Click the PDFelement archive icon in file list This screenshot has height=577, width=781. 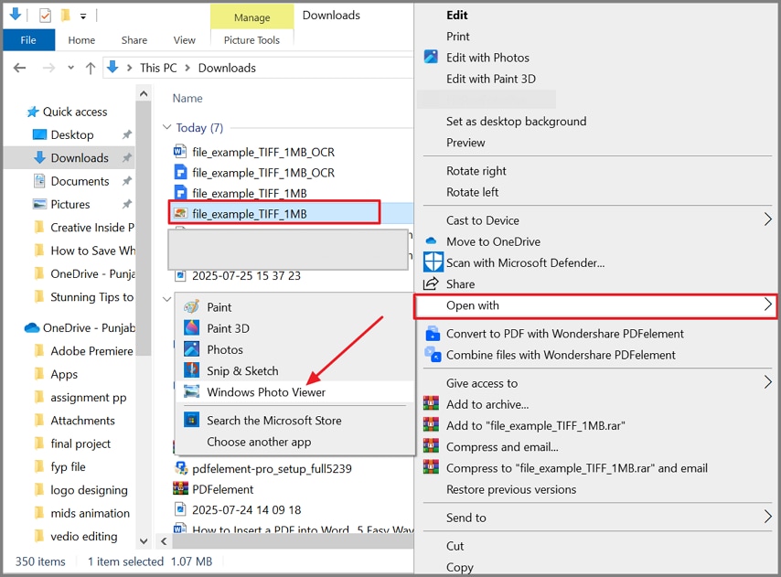click(x=180, y=488)
